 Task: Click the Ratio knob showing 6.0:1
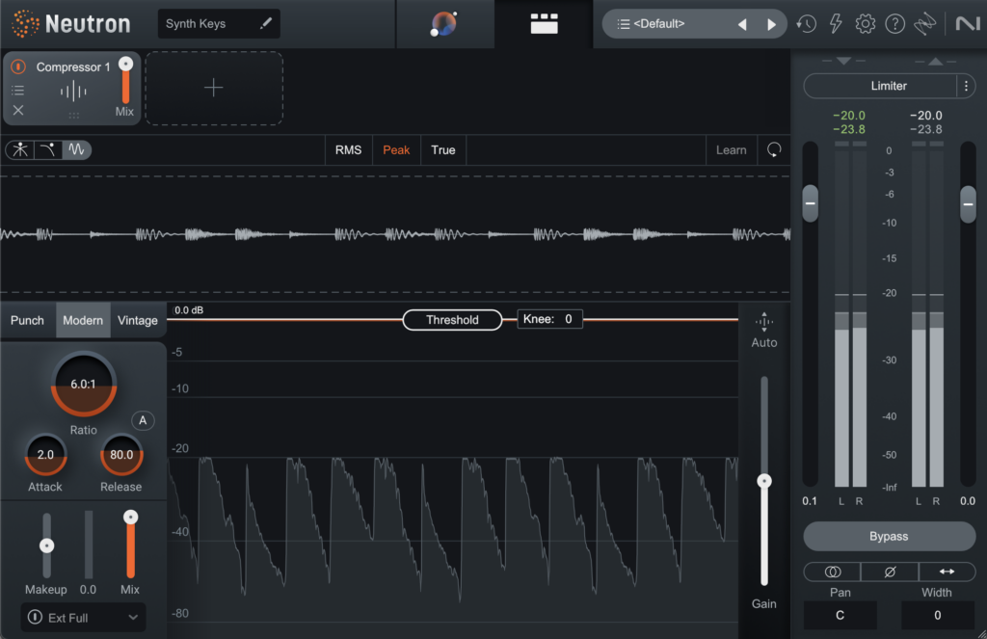pyautogui.click(x=84, y=384)
